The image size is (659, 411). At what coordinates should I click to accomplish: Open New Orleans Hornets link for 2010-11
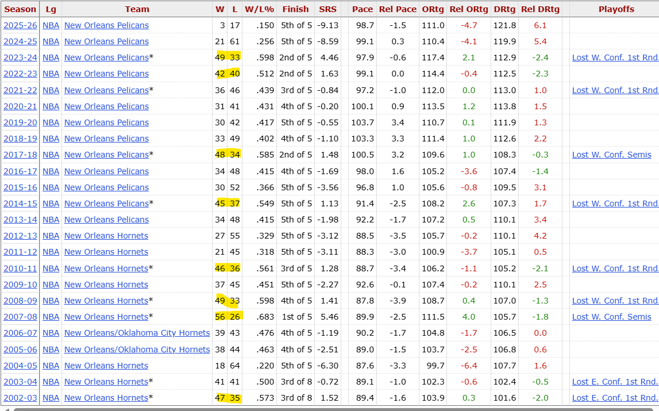106,268
